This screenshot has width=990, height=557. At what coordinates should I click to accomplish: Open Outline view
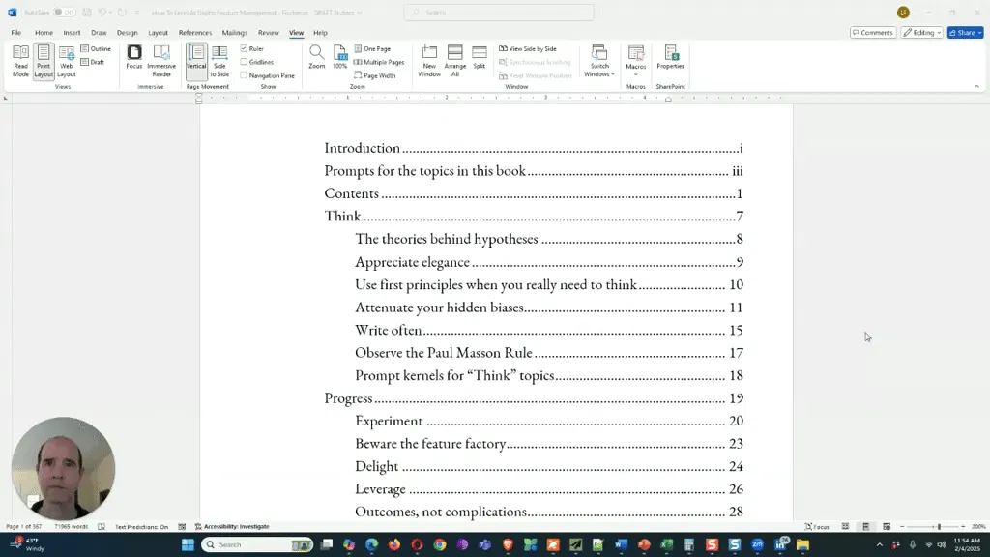point(96,48)
